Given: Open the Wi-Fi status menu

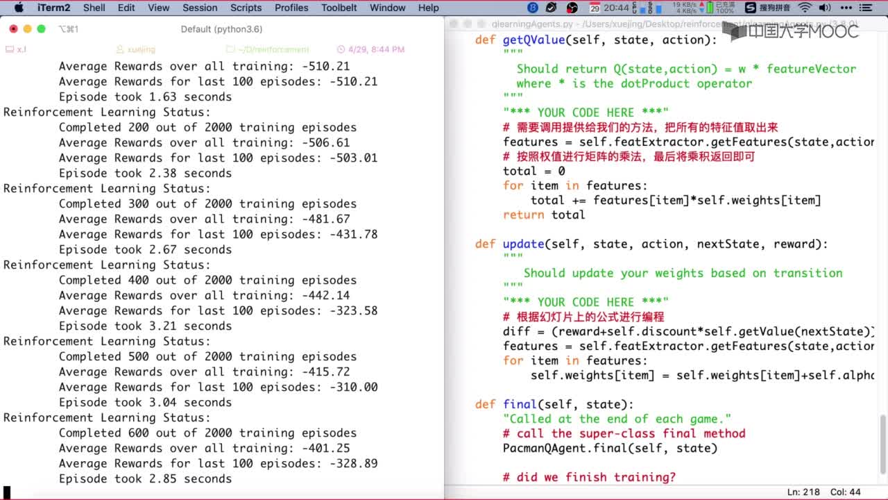Looking at the screenshot, I should click(805, 8).
